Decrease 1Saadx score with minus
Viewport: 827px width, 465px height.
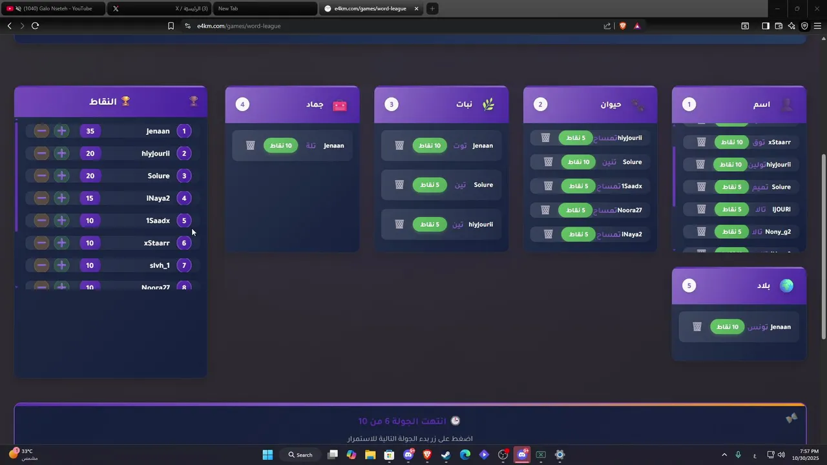41,221
